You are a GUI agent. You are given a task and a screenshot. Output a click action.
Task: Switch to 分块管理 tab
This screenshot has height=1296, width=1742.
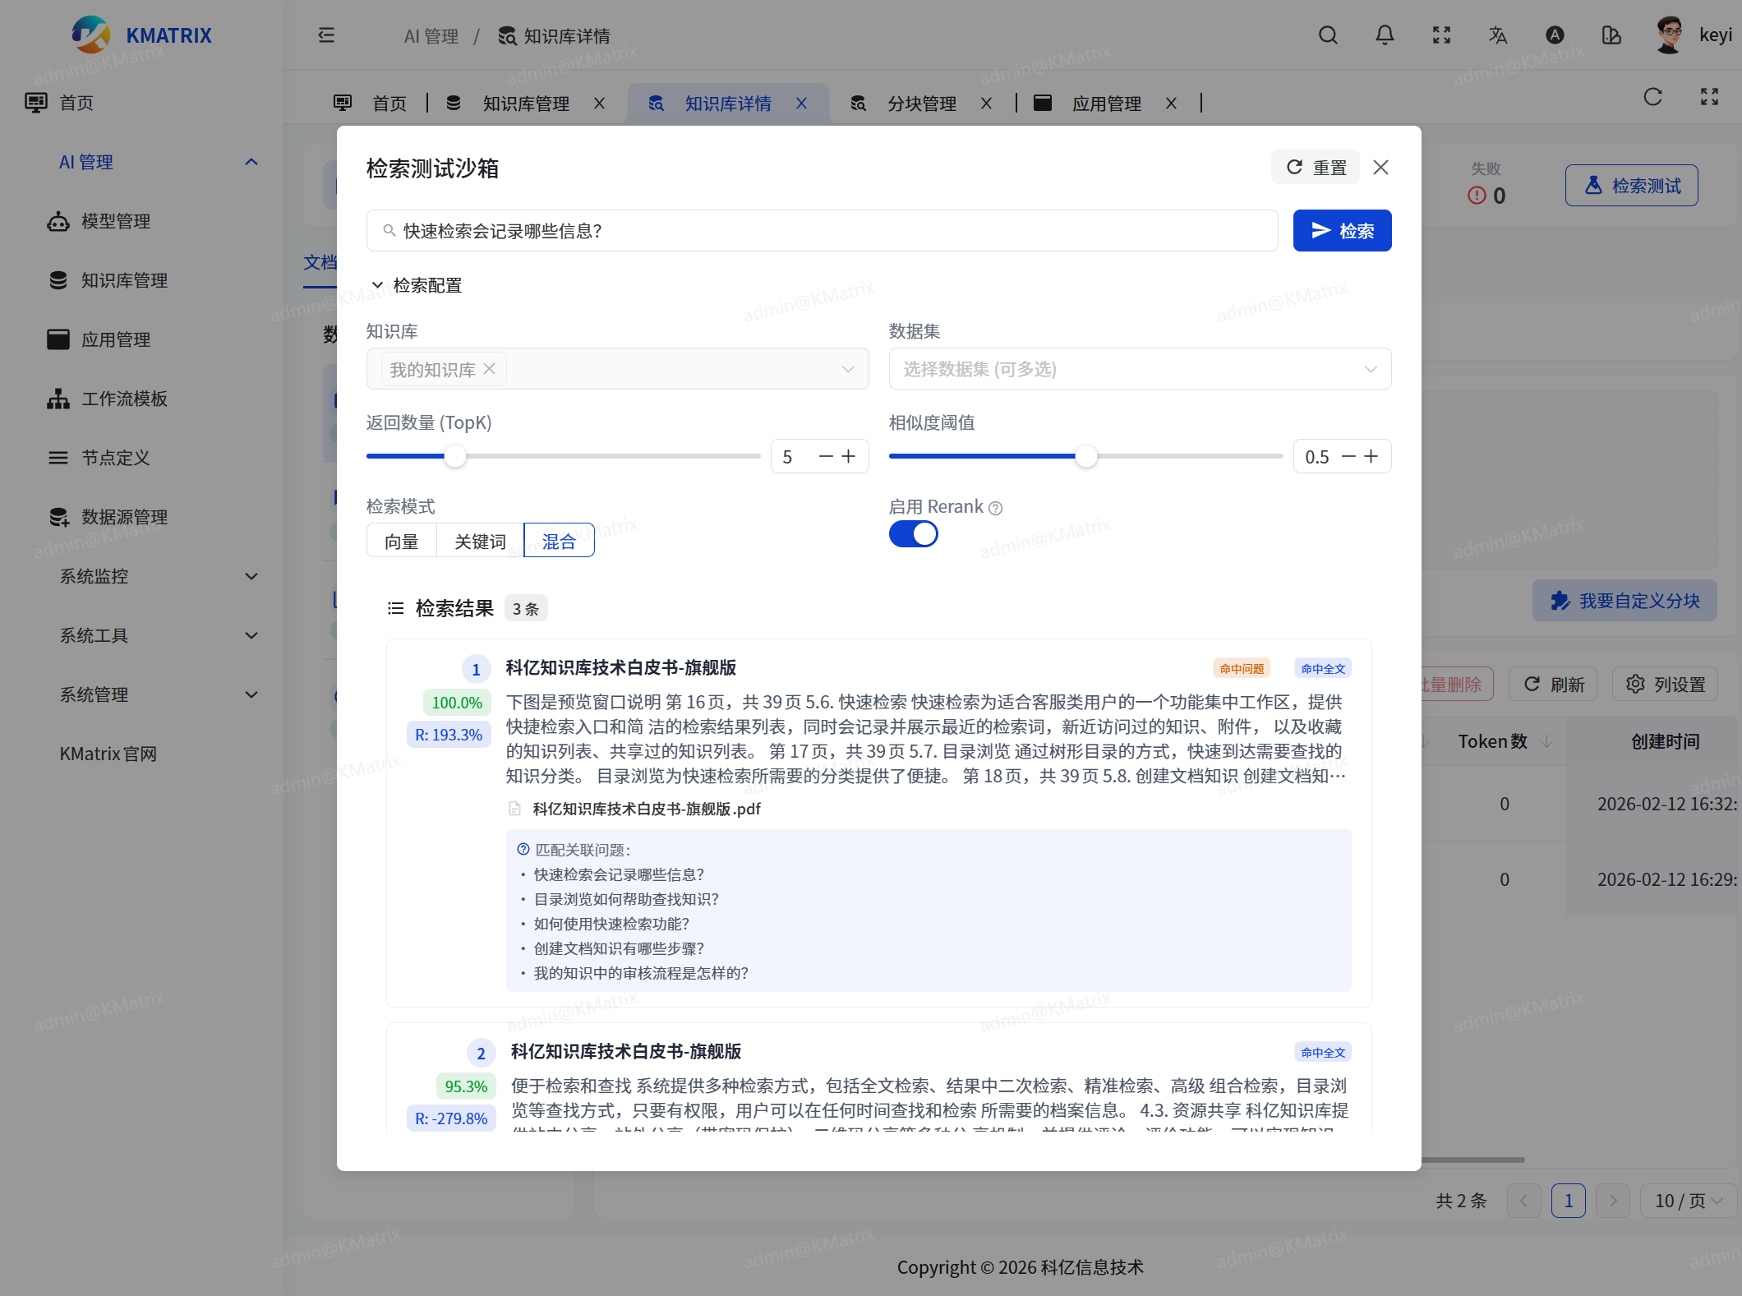921,104
